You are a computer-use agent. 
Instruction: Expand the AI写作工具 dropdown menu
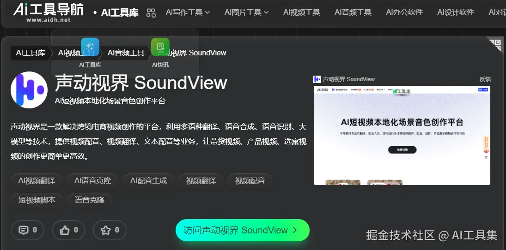pos(188,12)
